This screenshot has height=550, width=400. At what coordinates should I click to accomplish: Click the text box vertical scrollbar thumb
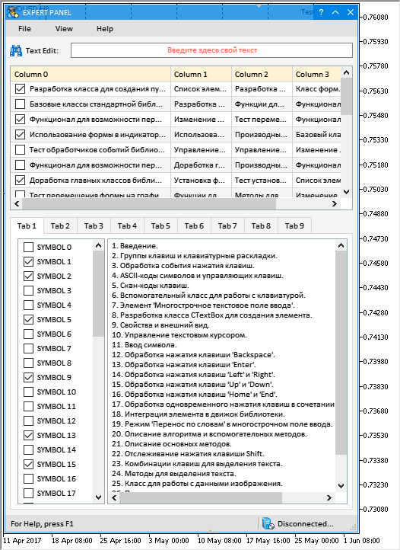[x=341, y=353]
